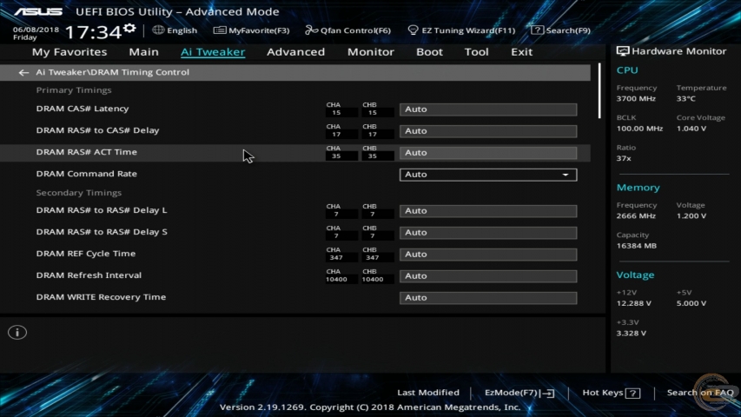Expand the DRAM Command Rate dropdown
The image size is (741, 417).
point(487,175)
